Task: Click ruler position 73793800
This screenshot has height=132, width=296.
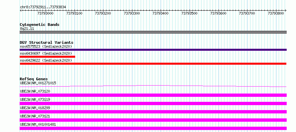Action: pos(276,13)
